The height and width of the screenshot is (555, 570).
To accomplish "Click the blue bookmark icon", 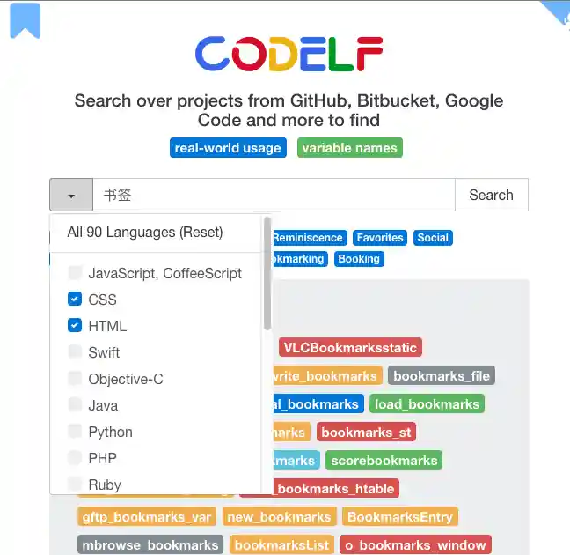I will (x=25, y=20).
